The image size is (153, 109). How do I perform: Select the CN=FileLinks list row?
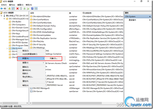pyautogui.click(x=76, y=41)
